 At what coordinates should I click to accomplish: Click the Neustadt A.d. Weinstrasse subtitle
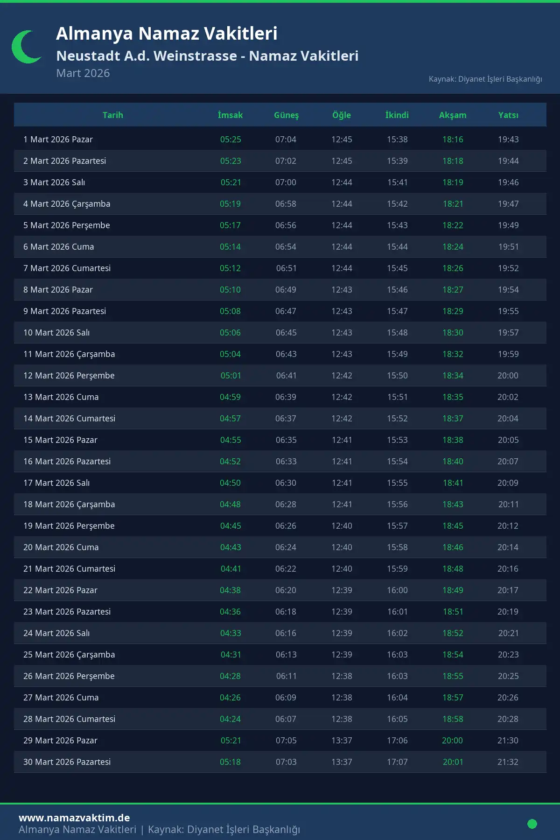click(x=207, y=56)
